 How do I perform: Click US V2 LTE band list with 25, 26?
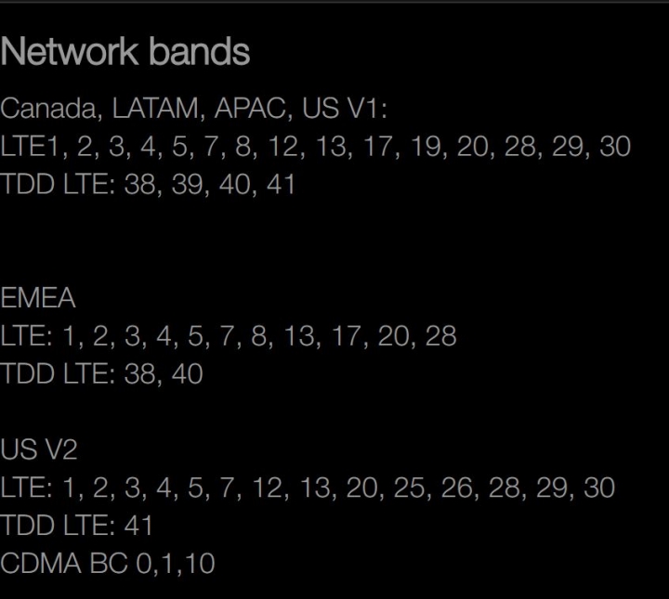pyautogui.click(x=308, y=488)
